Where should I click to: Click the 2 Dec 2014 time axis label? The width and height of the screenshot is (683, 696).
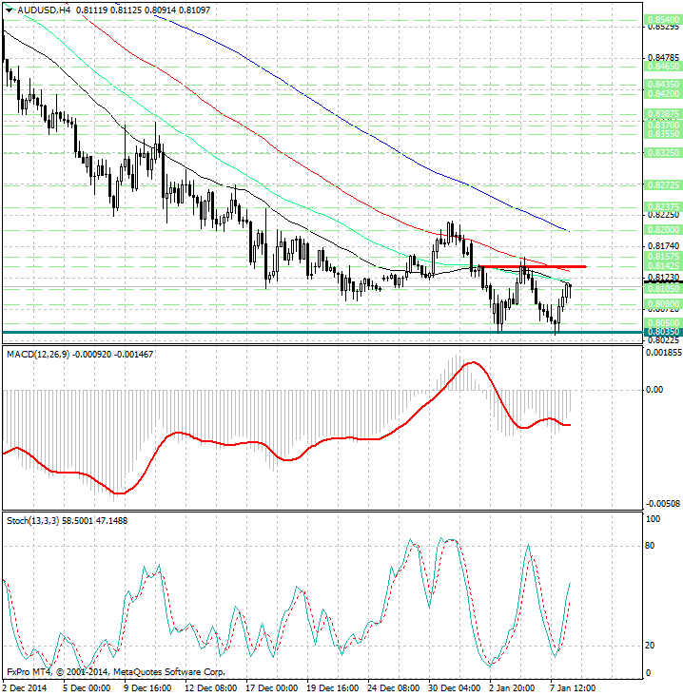pyautogui.click(x=25, y=688)
